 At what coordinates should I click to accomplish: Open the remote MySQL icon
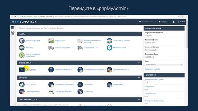(109, 70)
